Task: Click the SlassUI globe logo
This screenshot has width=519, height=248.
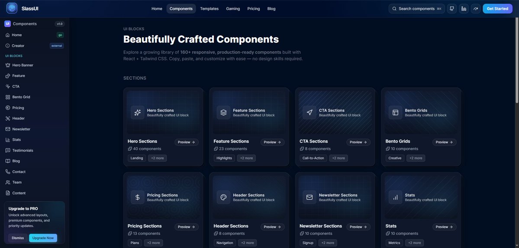Action: pos(12,8)
